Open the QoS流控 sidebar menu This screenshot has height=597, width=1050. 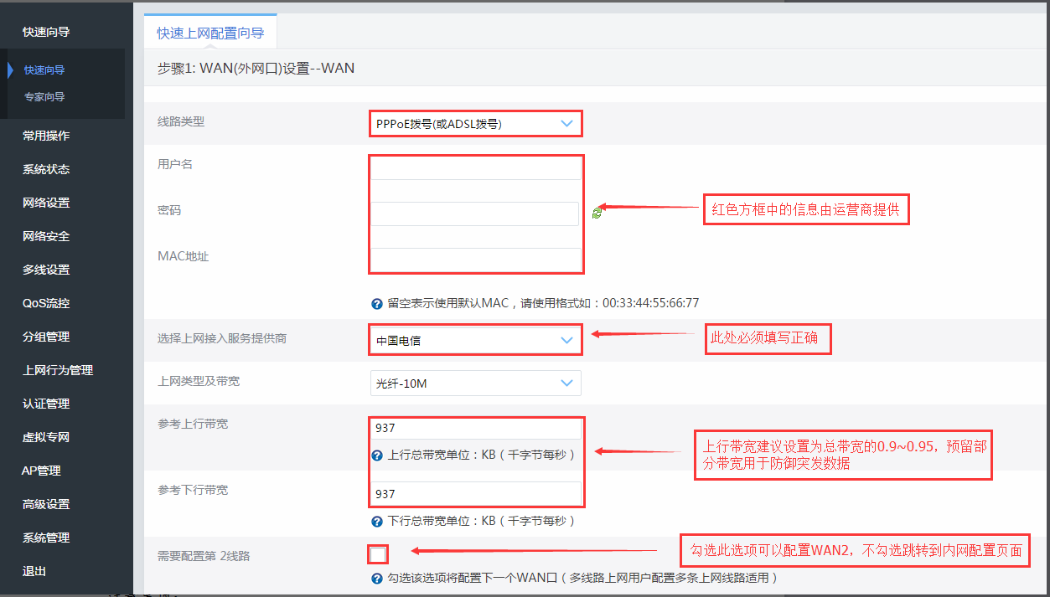tap(46, 303)
